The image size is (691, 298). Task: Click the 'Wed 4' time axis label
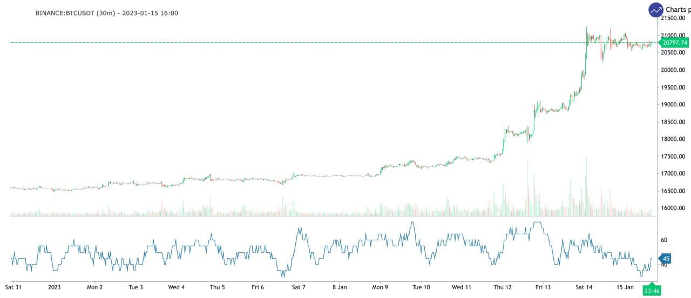(177, 287)
